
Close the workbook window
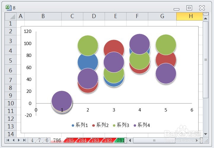click(x=202, y=8)
